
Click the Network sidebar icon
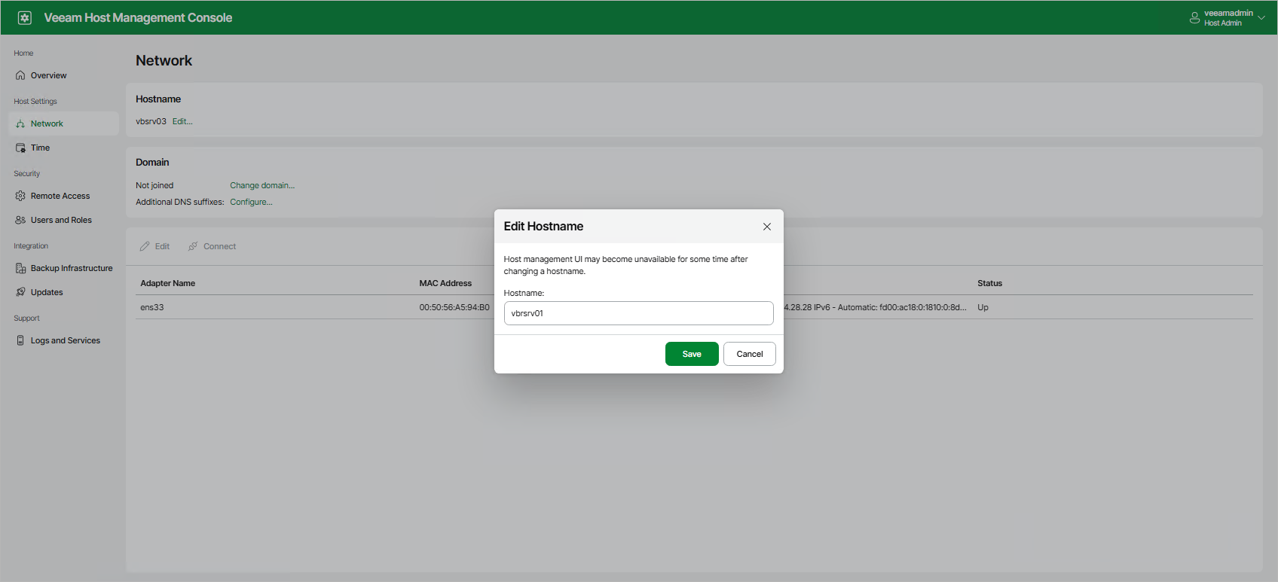tap(20, 123)
